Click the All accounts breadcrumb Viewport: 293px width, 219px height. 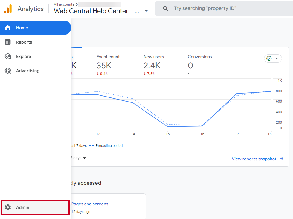coord(64,4)
